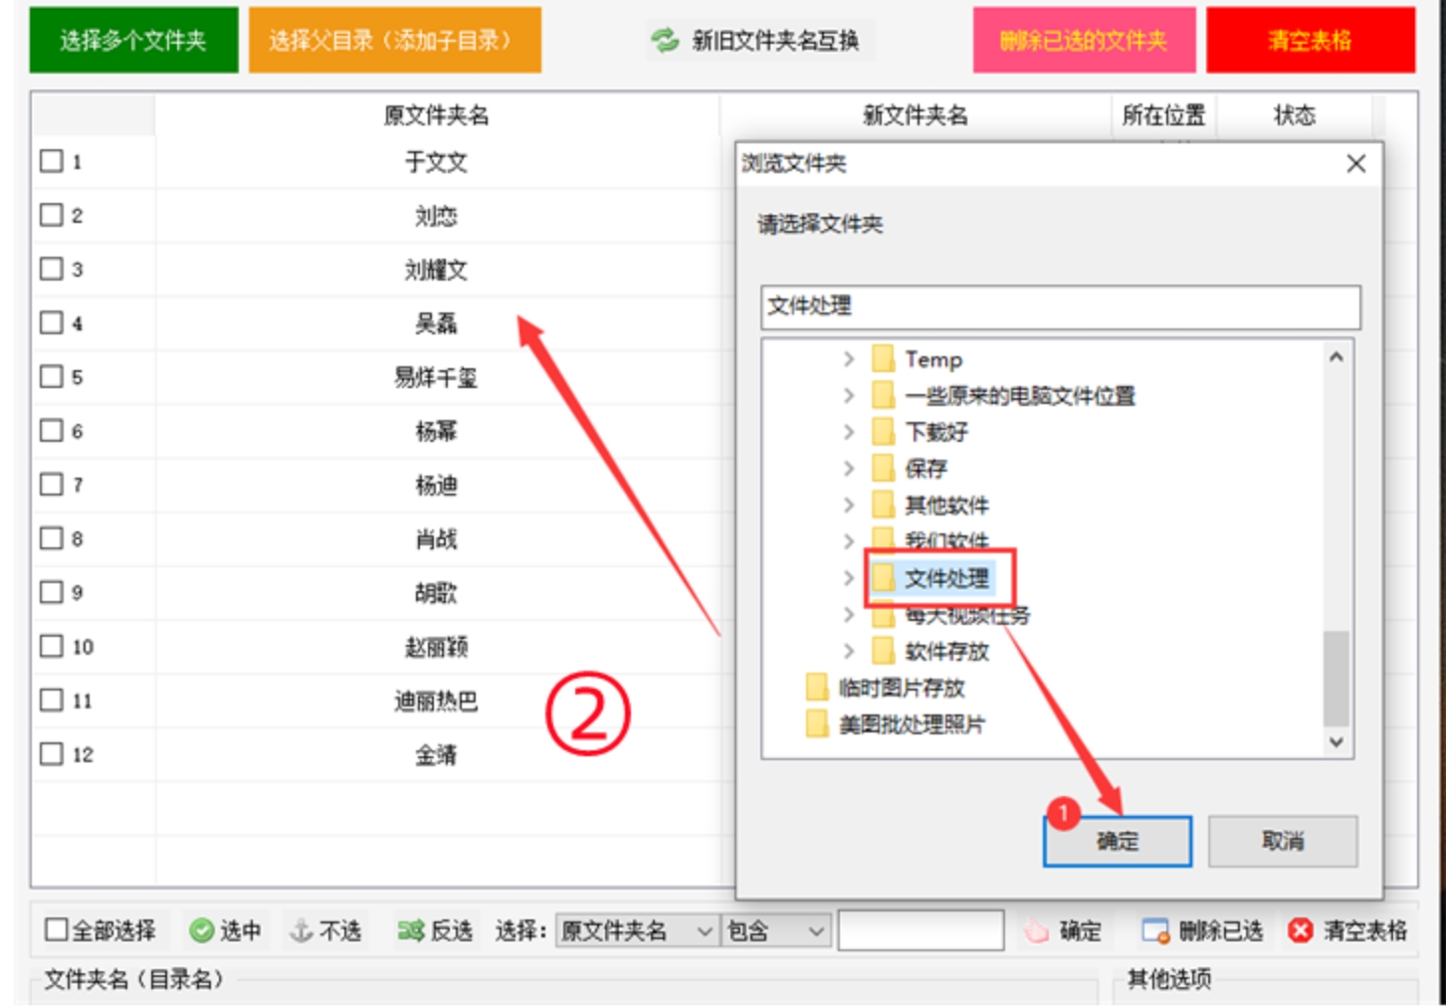This screenshot has height=1006, width=1446.
Task: Click the tree scrollbar down arrow
Action: [1337, 742]
